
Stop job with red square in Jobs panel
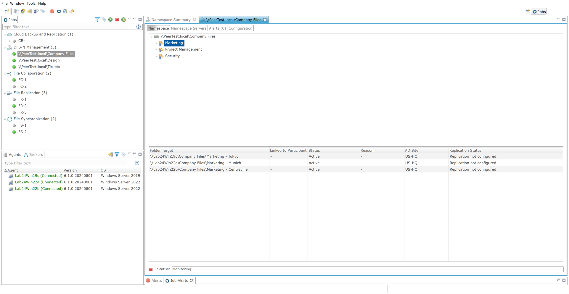click(x=117, y=20)
